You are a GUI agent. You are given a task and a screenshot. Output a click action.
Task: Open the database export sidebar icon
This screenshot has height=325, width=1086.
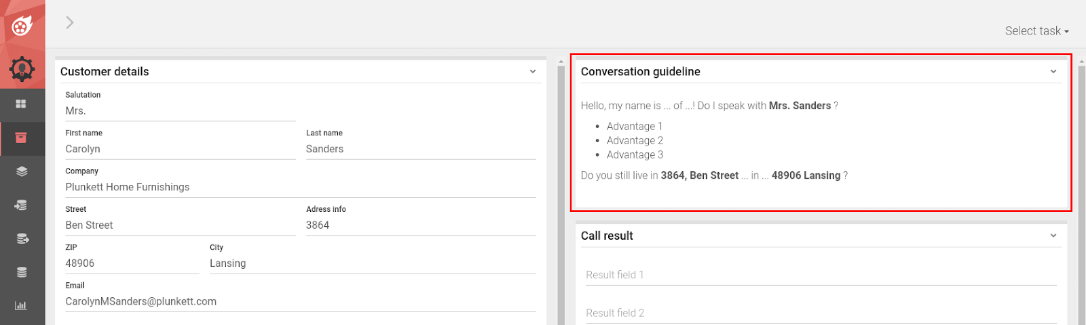point(22,238)
